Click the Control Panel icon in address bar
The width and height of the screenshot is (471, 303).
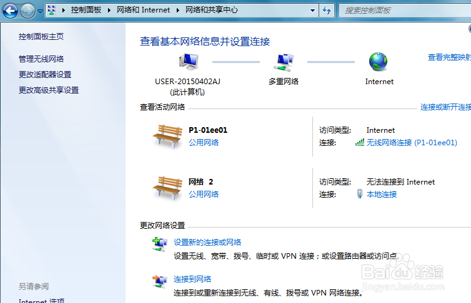coord(52,10)
